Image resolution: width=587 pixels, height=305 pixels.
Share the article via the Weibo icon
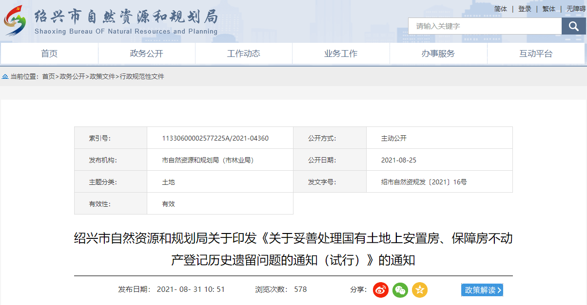click(380, 290)
